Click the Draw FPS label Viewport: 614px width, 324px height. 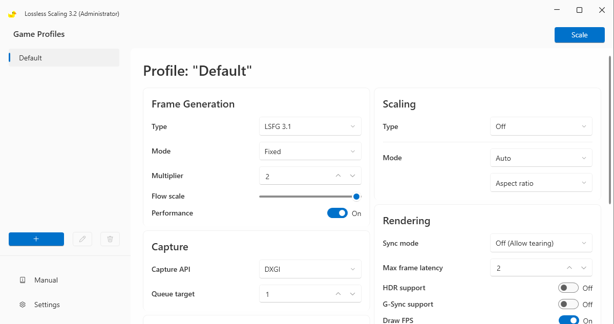pyautogui.click(x=398, y=320)
